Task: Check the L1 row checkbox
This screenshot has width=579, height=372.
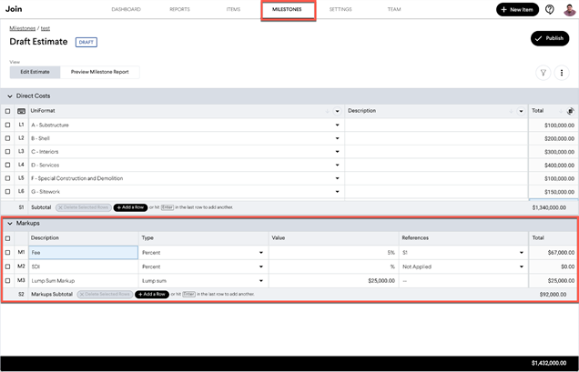Action: coord(8,126)
